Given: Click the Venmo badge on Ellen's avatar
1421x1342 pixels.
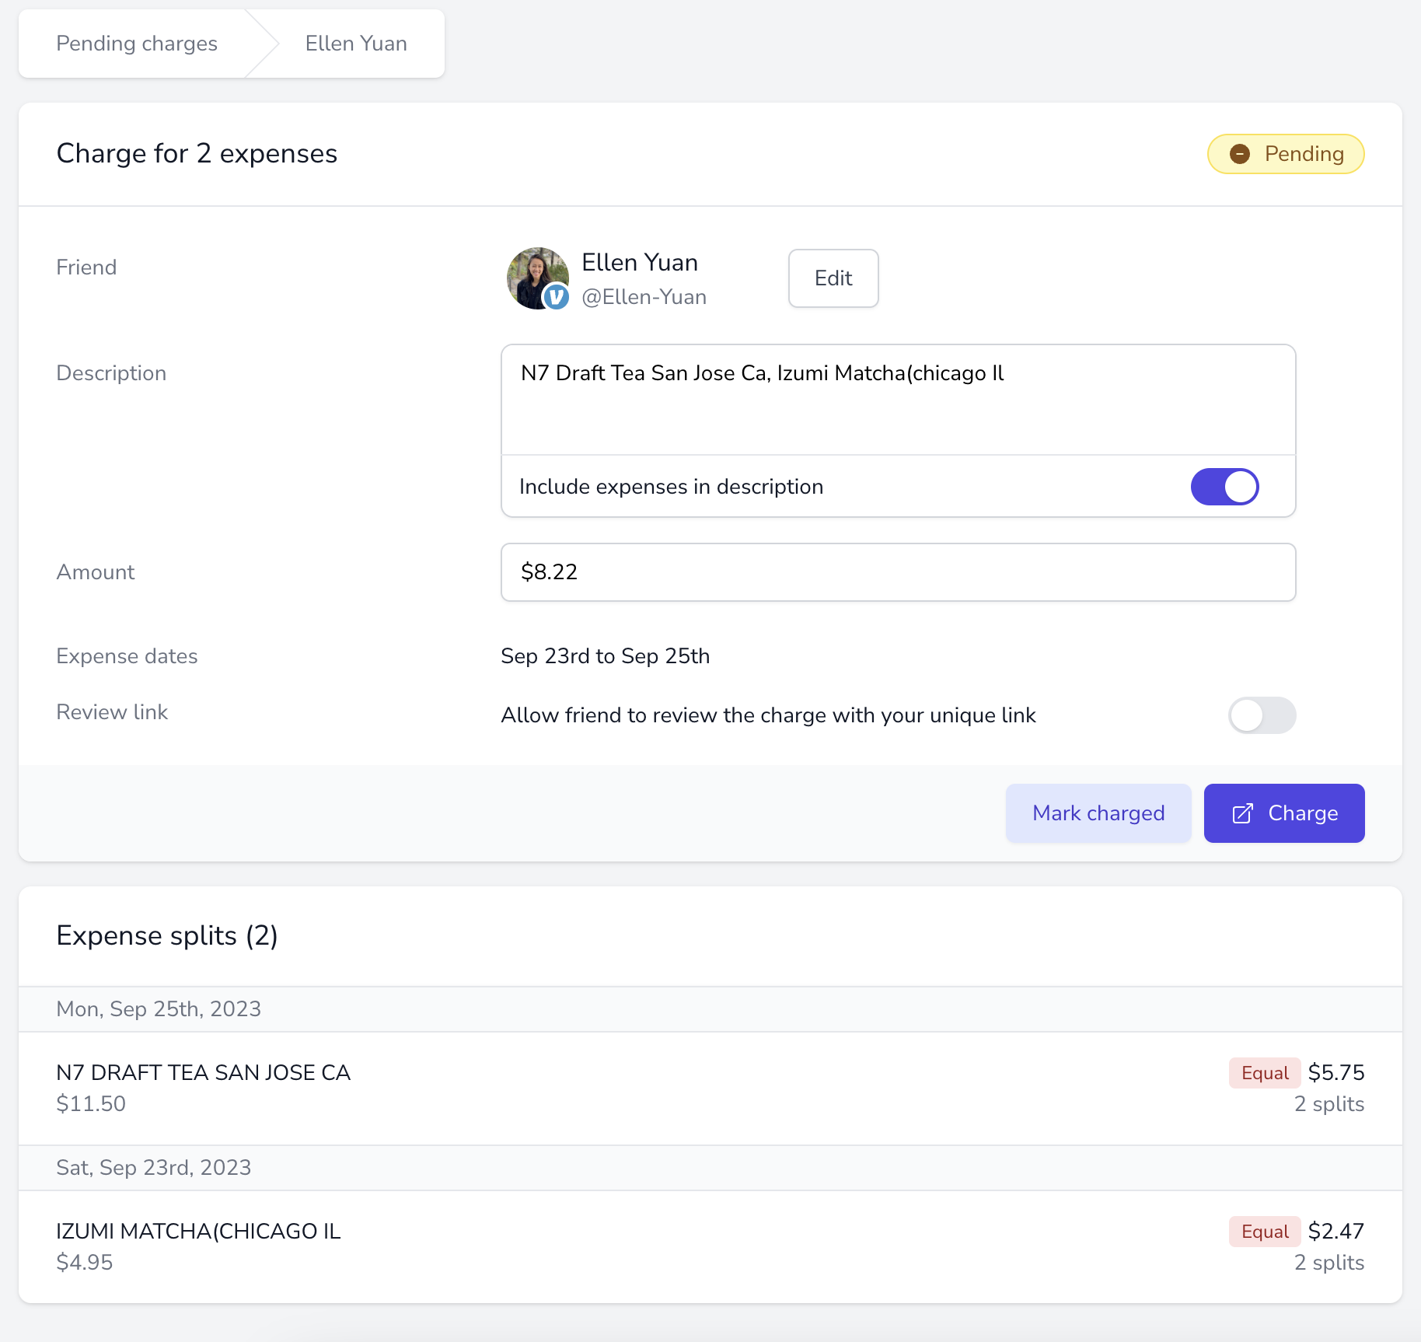Looking at the screenshot, I should 556,297.
